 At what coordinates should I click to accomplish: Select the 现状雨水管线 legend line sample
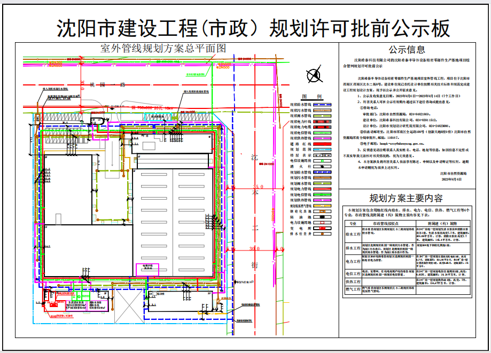coord(322,116)
